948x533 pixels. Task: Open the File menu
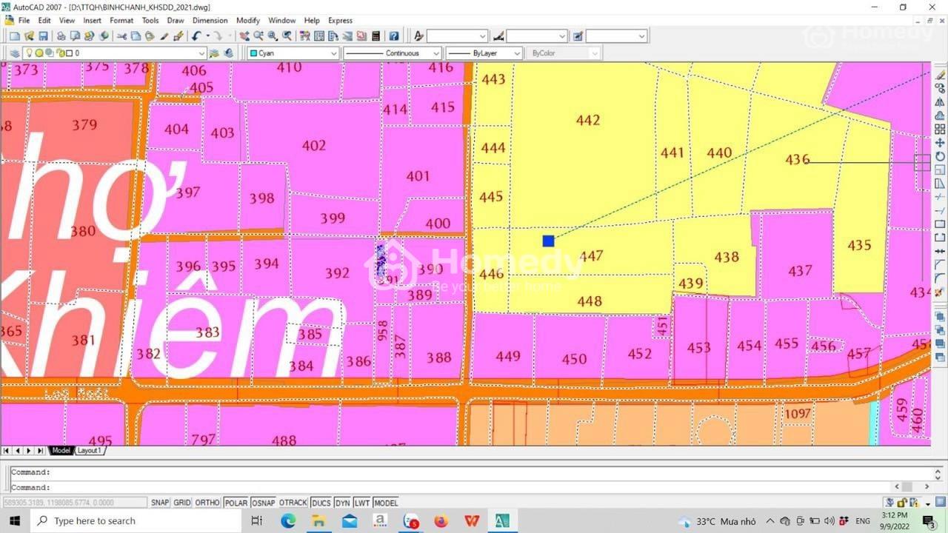coord(24,20)
